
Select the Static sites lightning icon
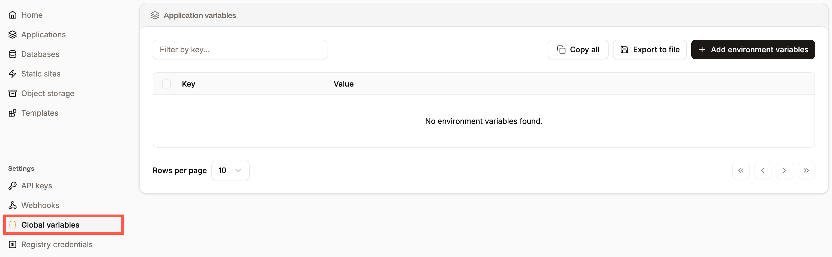(12, 74)
